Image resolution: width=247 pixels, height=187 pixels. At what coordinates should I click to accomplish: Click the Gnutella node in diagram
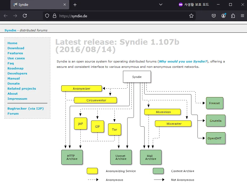[x=216, y=120]
